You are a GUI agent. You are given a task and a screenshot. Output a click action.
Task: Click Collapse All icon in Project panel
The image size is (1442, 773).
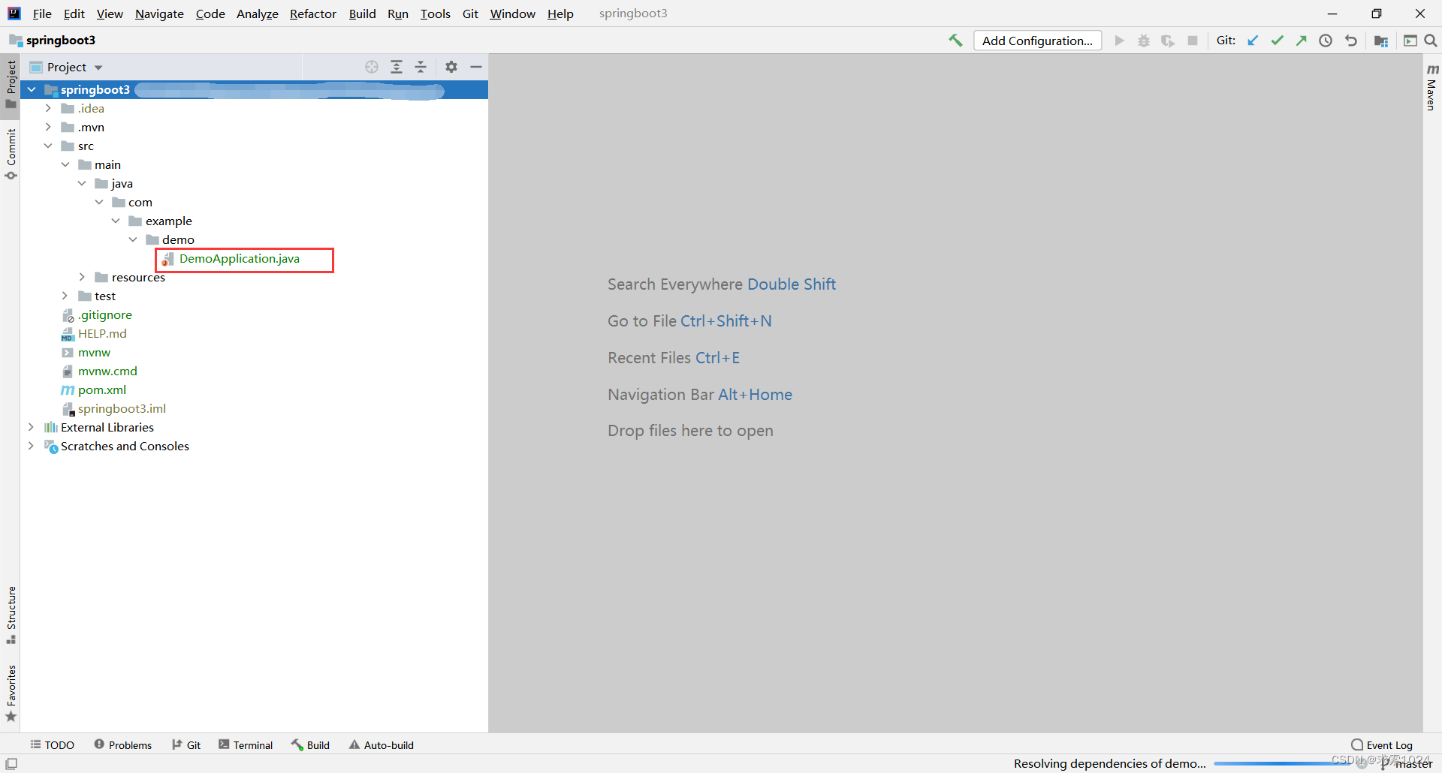(421, 67)
